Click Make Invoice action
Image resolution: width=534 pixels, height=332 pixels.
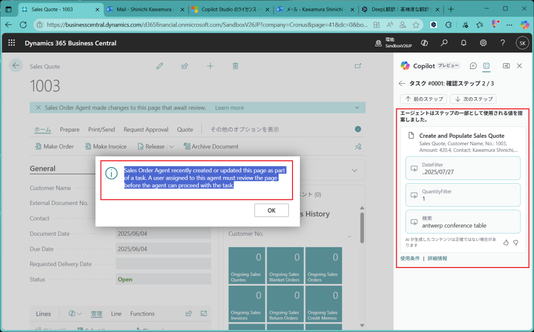coord(105,146)
